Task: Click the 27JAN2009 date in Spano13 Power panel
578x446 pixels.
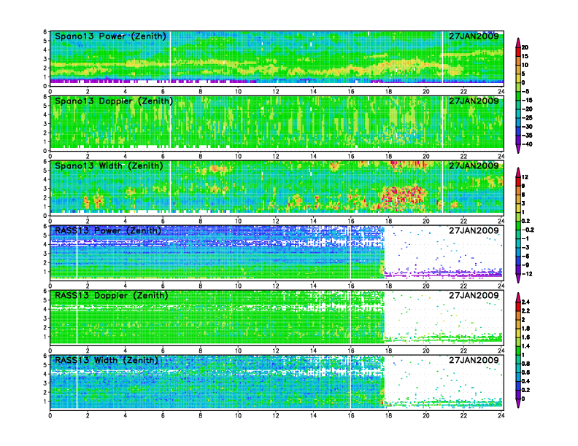Action: click(x=474, y=36)
